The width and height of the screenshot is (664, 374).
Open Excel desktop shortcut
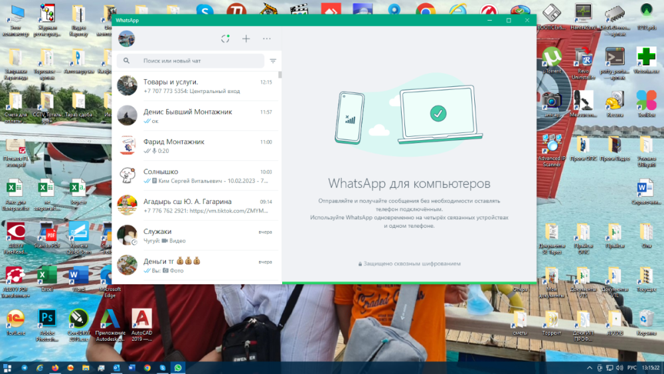point(47,278)
